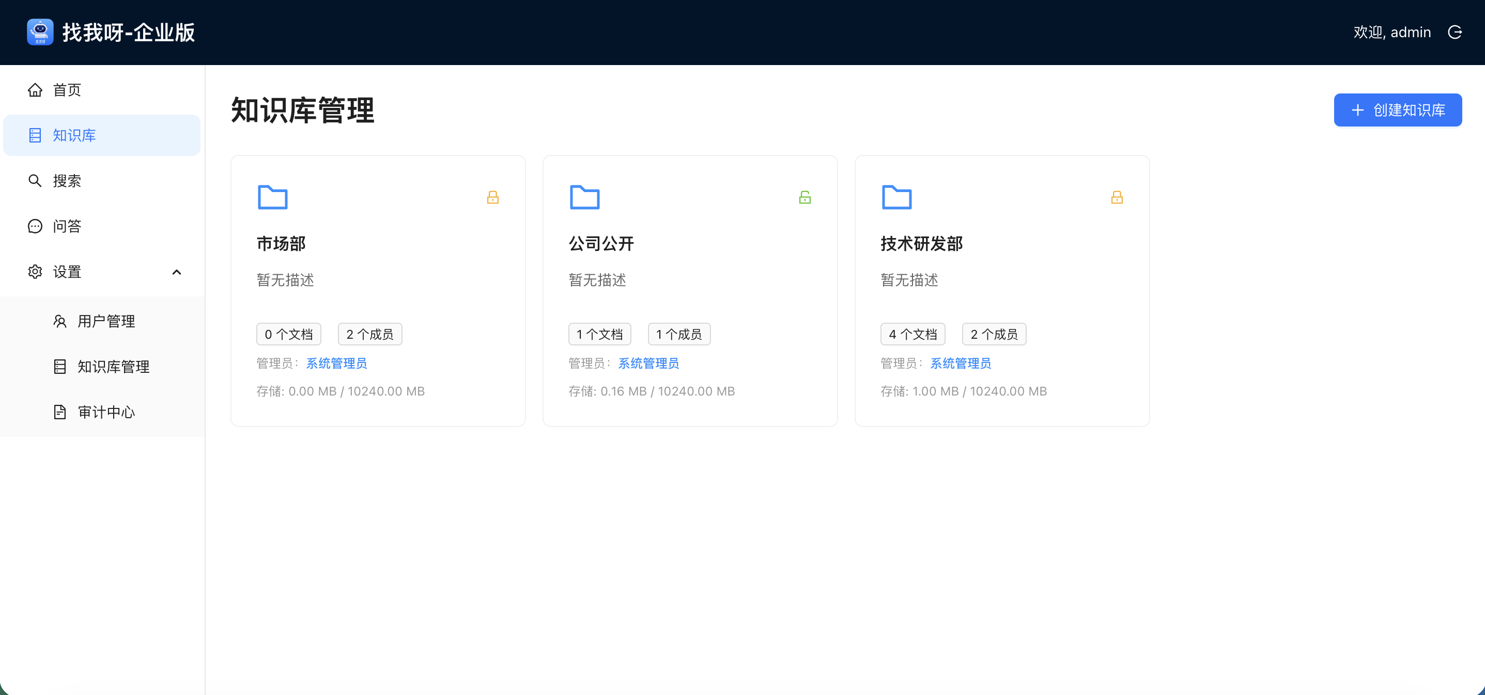The width and height of the screenshot is (1485, 695).
Task: Toggle the orange lock on 市场部 card
Action: 493,197
